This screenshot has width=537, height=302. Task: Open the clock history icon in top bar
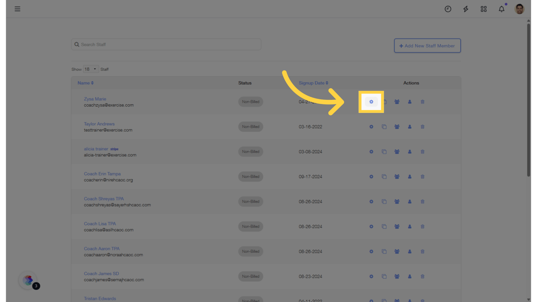(x=448, y=9)
